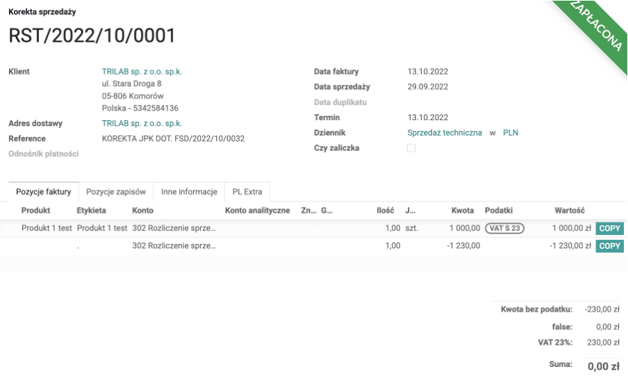Open the PL Extra tab
This screenshot has width=628, height=378.
click(247, 192)
